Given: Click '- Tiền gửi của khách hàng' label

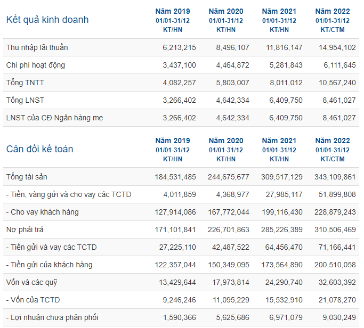Looking at the screenshot, I should 49,265.
